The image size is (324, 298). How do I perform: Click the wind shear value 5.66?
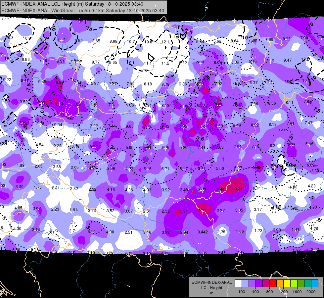[x=309, y=144]
